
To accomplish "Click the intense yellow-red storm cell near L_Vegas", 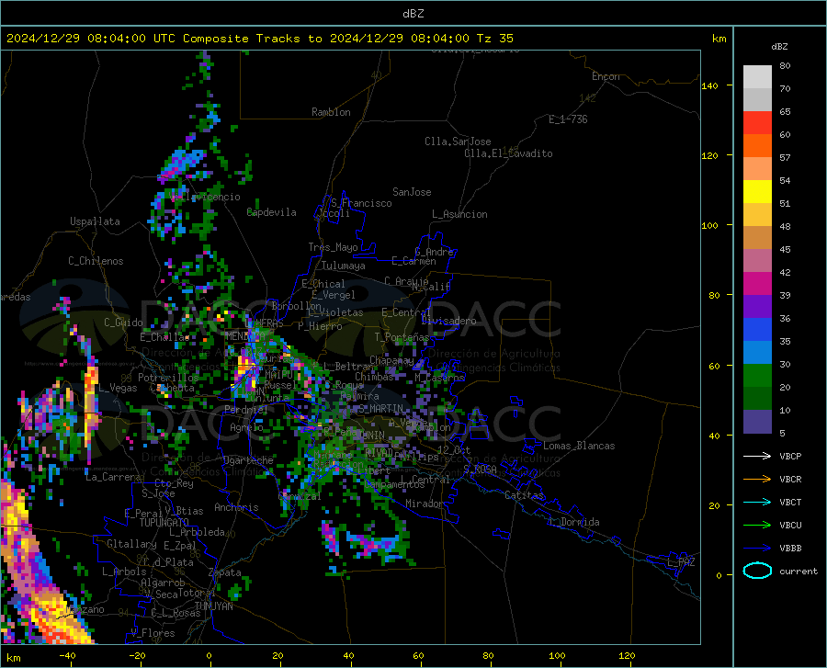I will tap(91, 406).
